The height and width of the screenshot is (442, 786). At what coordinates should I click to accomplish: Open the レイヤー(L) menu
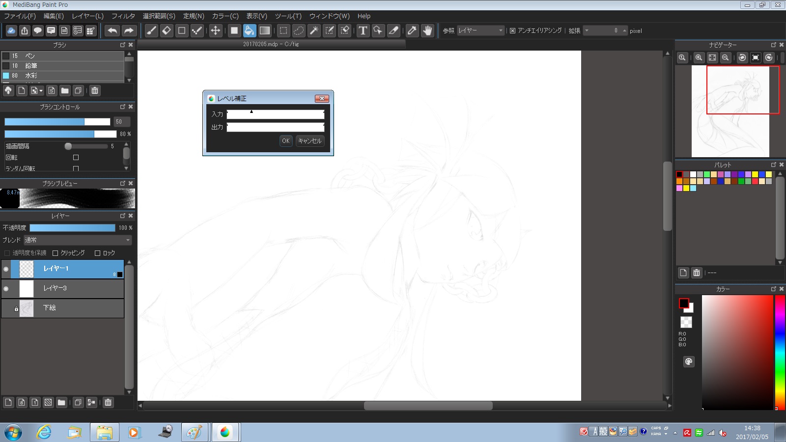click(x=87, y=16)
